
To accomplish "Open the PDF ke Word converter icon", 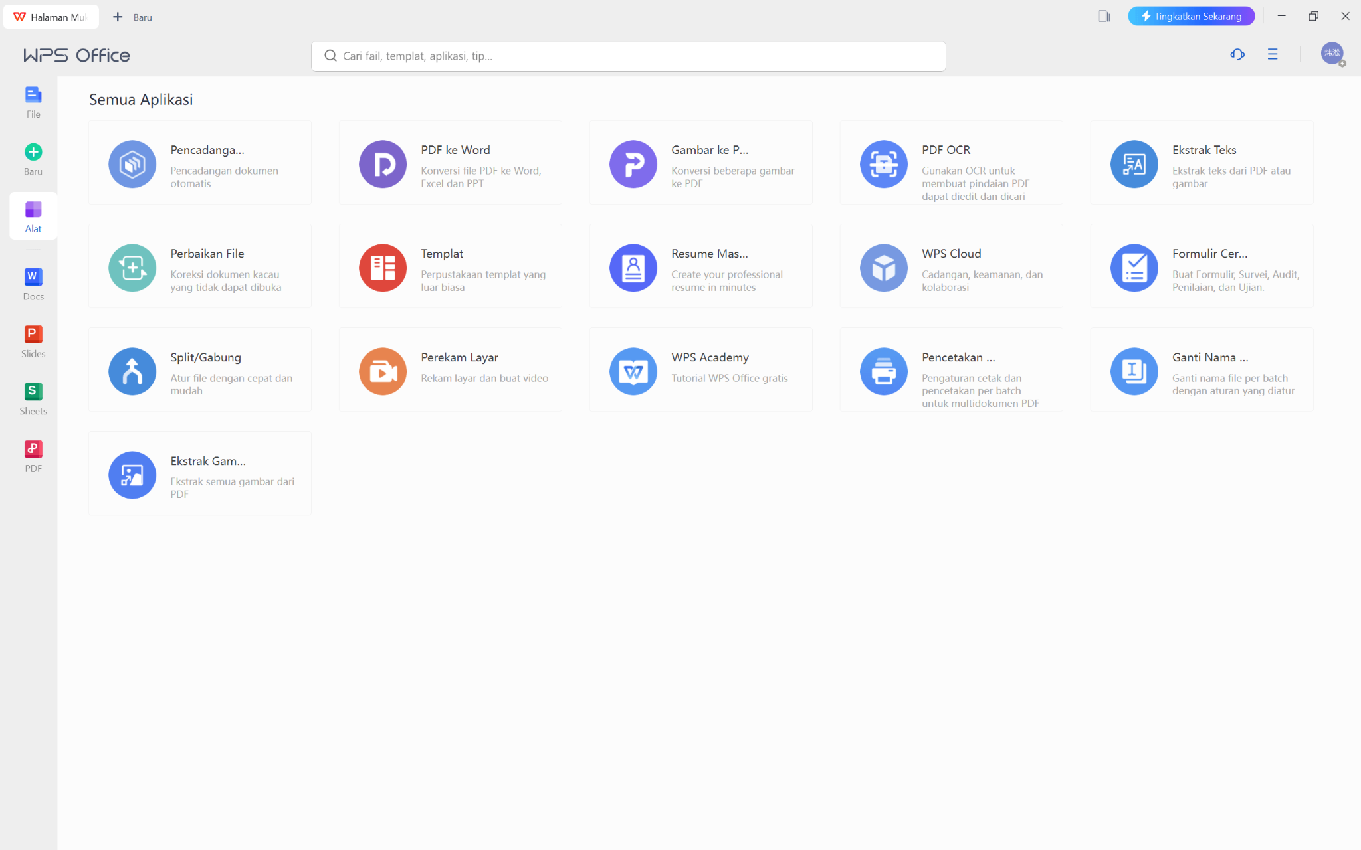I will pos(383,164).
